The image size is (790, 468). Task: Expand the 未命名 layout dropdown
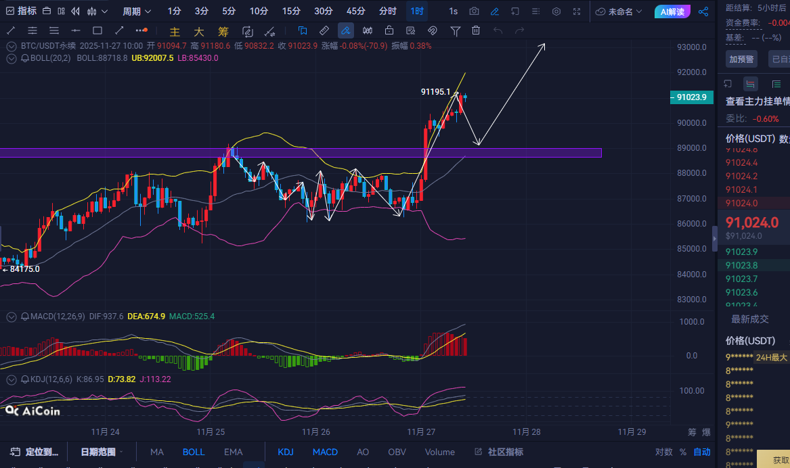[619, 11]
